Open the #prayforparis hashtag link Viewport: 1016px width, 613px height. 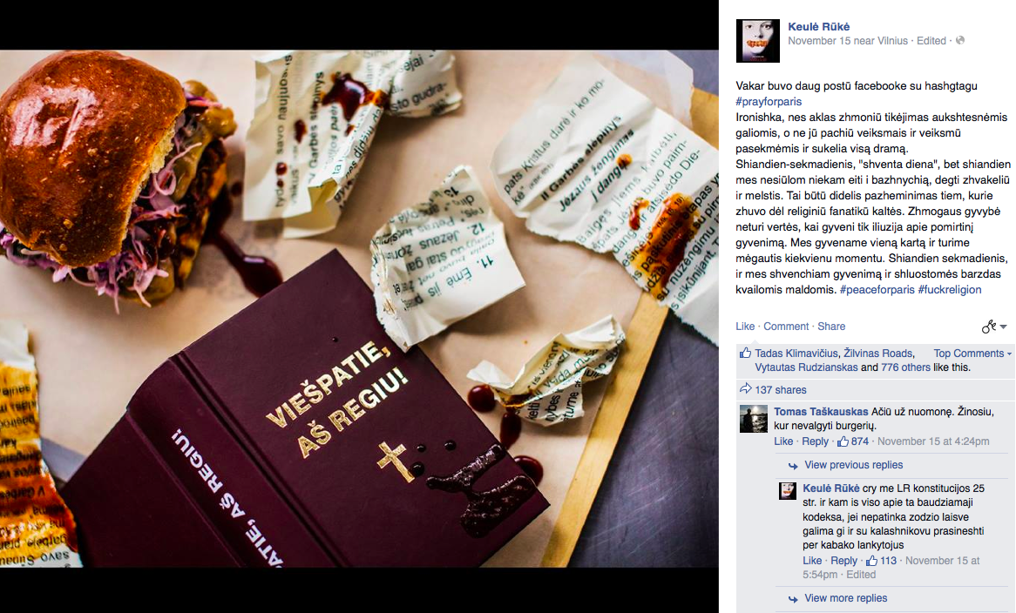(769, 102)
